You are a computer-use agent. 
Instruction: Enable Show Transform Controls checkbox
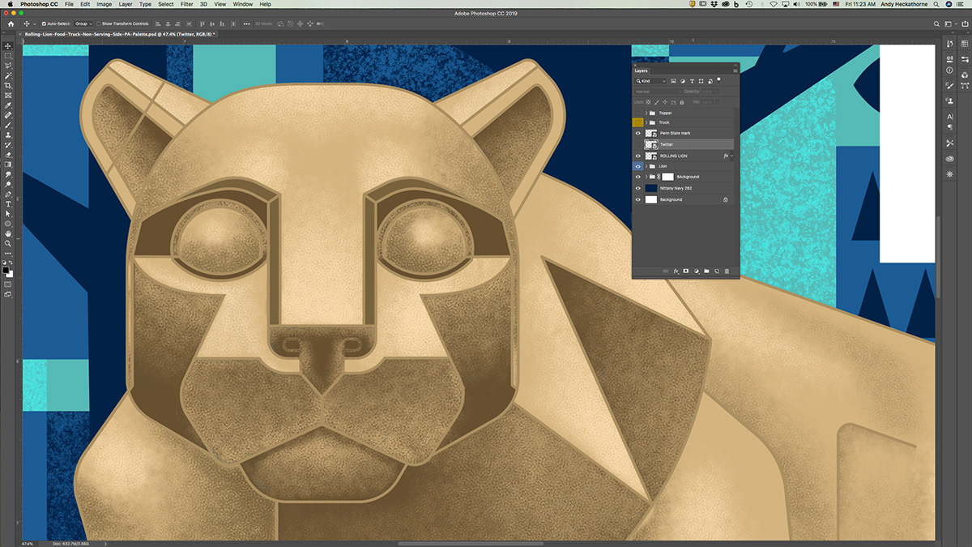coord(99,24)
